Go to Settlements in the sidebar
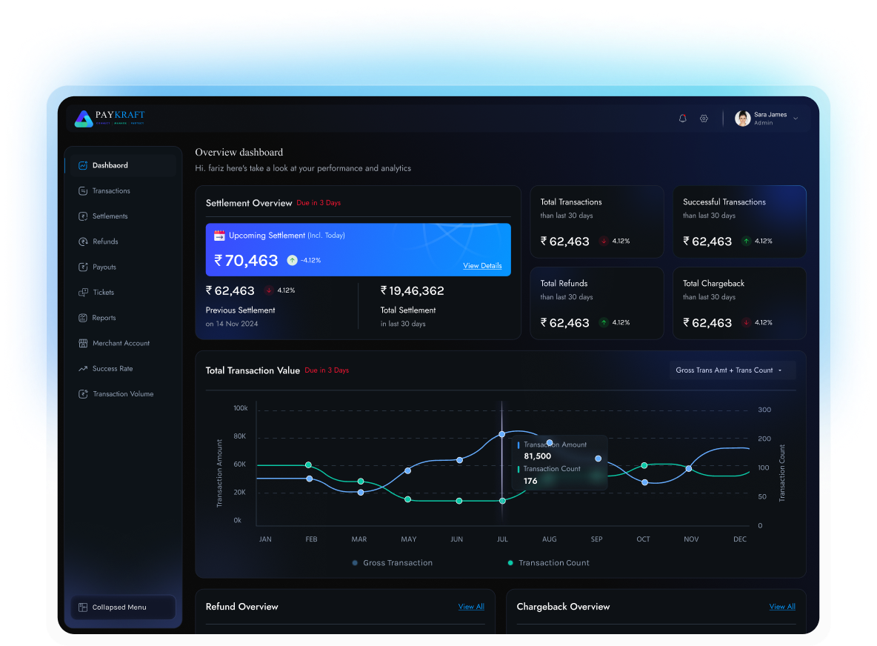The width and height of the screenshot is (877, 646). tap(110, 216)
